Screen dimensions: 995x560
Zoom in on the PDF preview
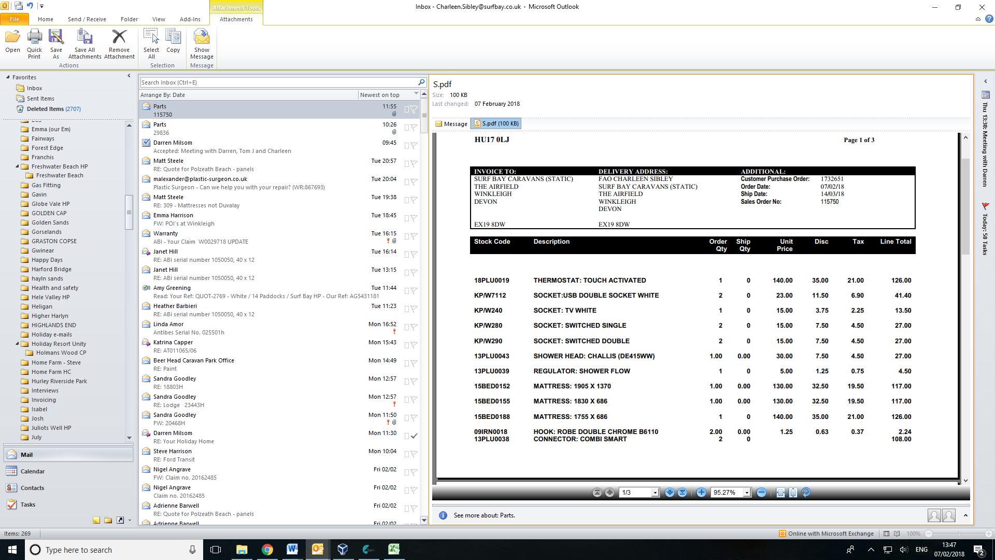pos(701,493)
